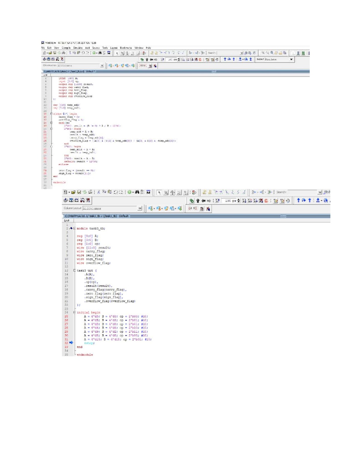Click the Open folder icon in upper ModelSim toolbar
Screen dimensions: 351x454
coord(51,53)
